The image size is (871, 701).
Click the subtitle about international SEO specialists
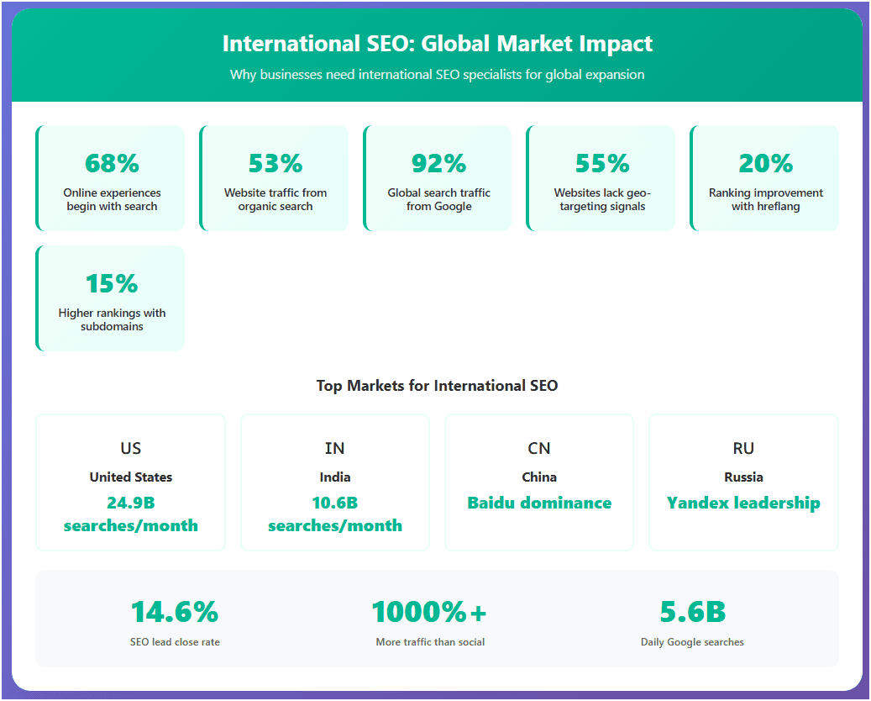437,75
